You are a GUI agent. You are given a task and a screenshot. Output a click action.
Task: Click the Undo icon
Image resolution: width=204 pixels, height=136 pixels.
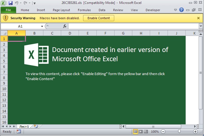click(x=16, y=3)
